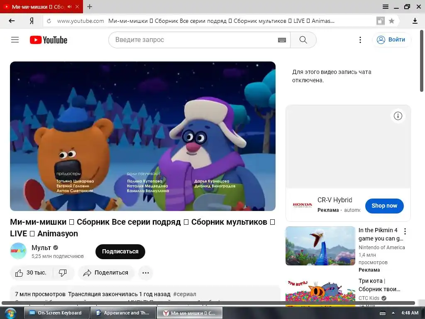
Task: Open the Windows Start button
Action: click(x=10, y=313)
